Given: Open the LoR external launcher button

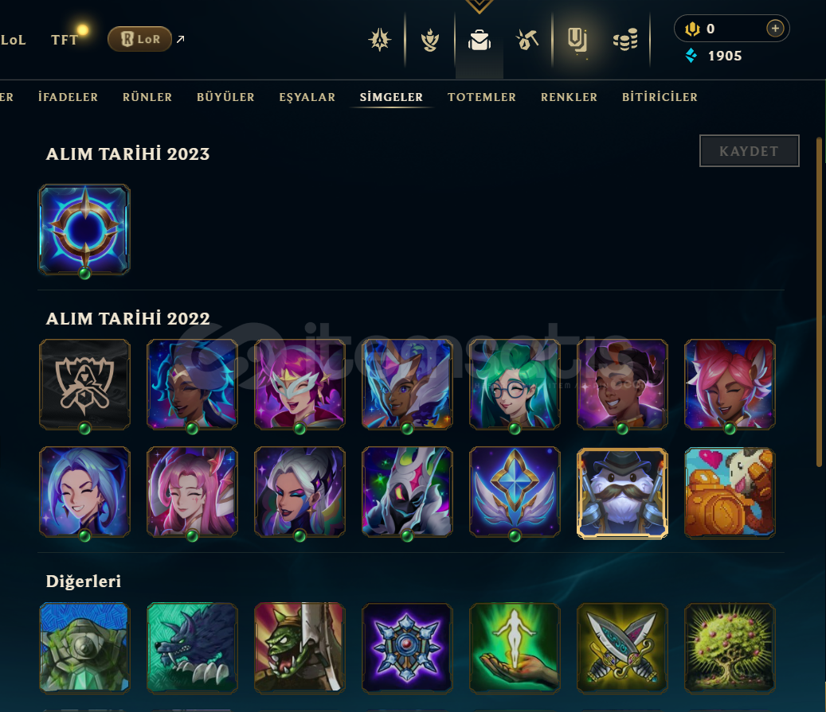Looking at the screenshot, I should pyautogui.click(x=139, y=39).
